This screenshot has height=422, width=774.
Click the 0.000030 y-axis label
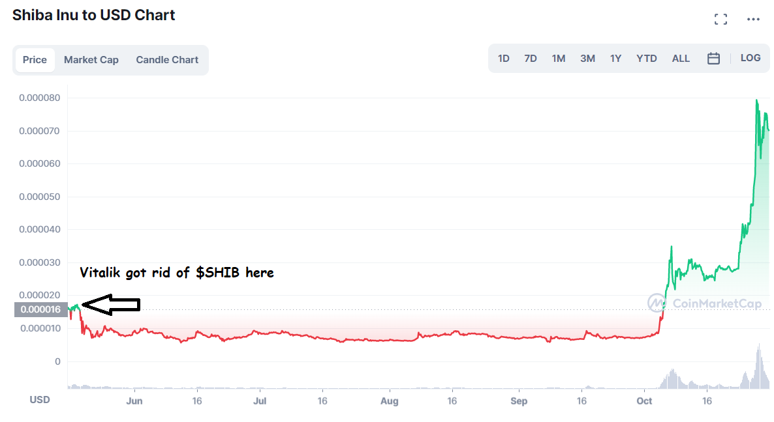(x=40, y=262)
